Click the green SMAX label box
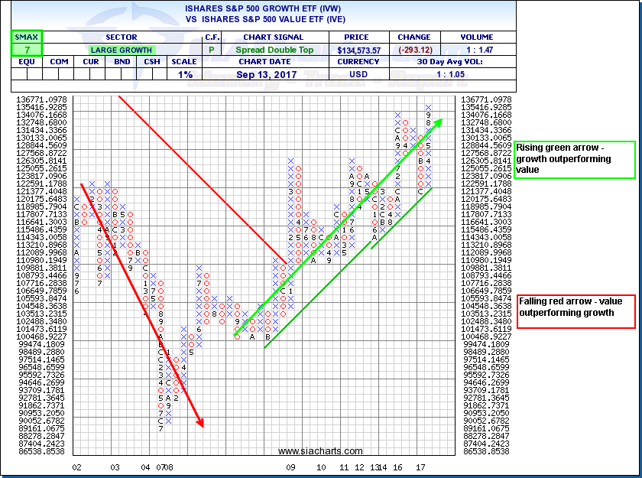 coord(27,37)
